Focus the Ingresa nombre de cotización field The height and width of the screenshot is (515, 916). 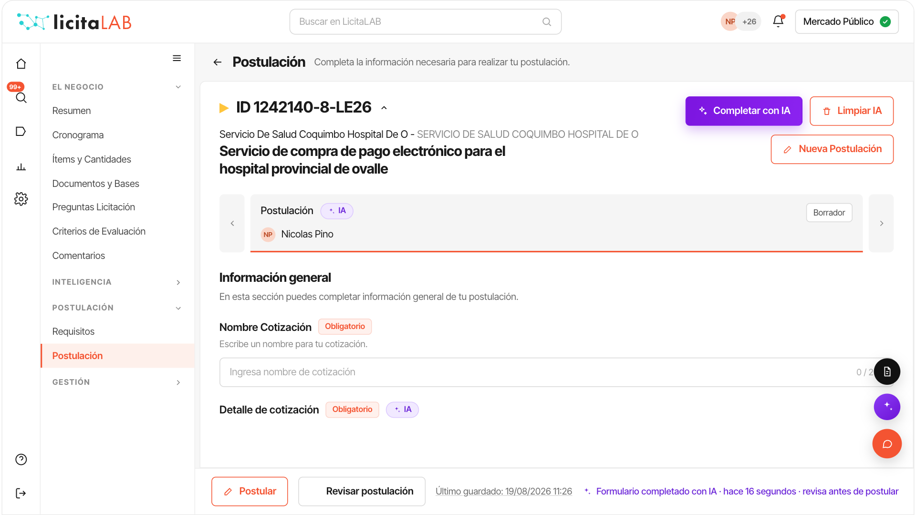pos(549,372)
